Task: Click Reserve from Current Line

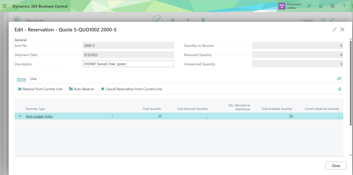Action: click(40, 89)
